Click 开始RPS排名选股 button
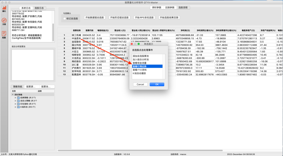 [144, 18]
